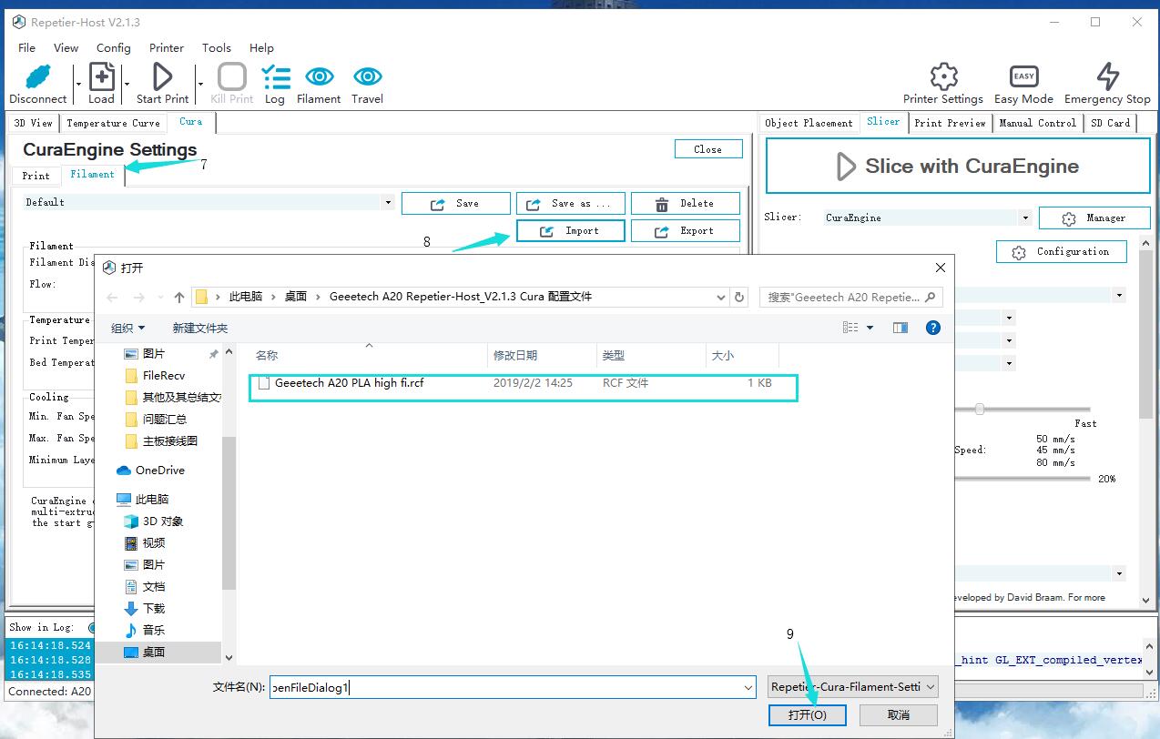This screenshot has width=1160, height=739.
Task: Open the dropdown arrow beside Disconnect
Action: (x=78, y=83)
